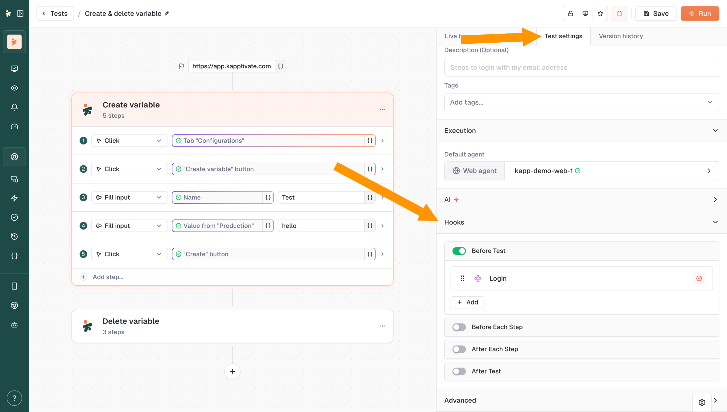Viewport: 727px width, 412px height.
Task: Open the bell notifications icon in sidebar
Action: (x=15, y=107)
